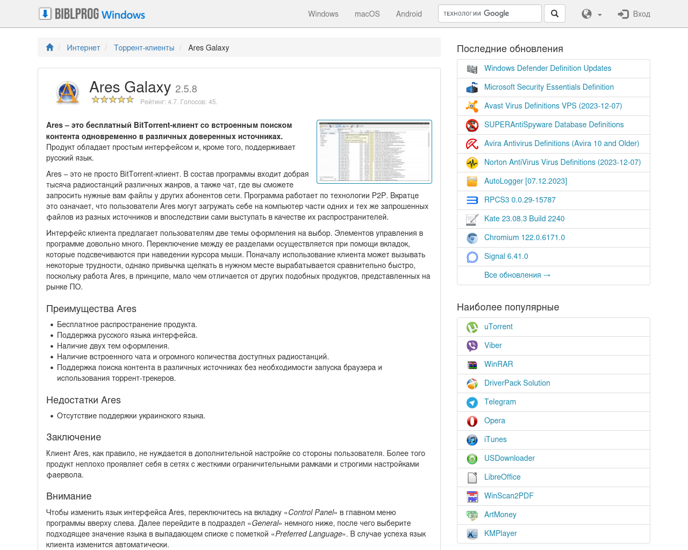This screenshot has height=550, width=688.
Task: Open DriverPack Solution text link
Action: click(x=517, y=383)
